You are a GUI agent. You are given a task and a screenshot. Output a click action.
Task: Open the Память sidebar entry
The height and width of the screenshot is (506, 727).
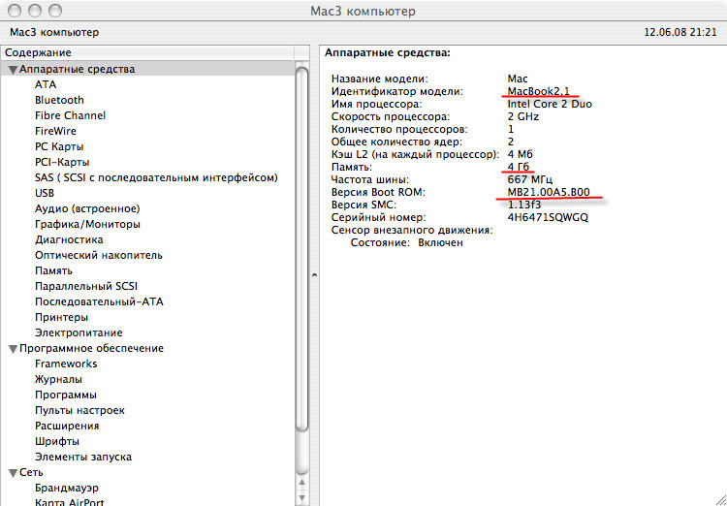pos(53,270)
